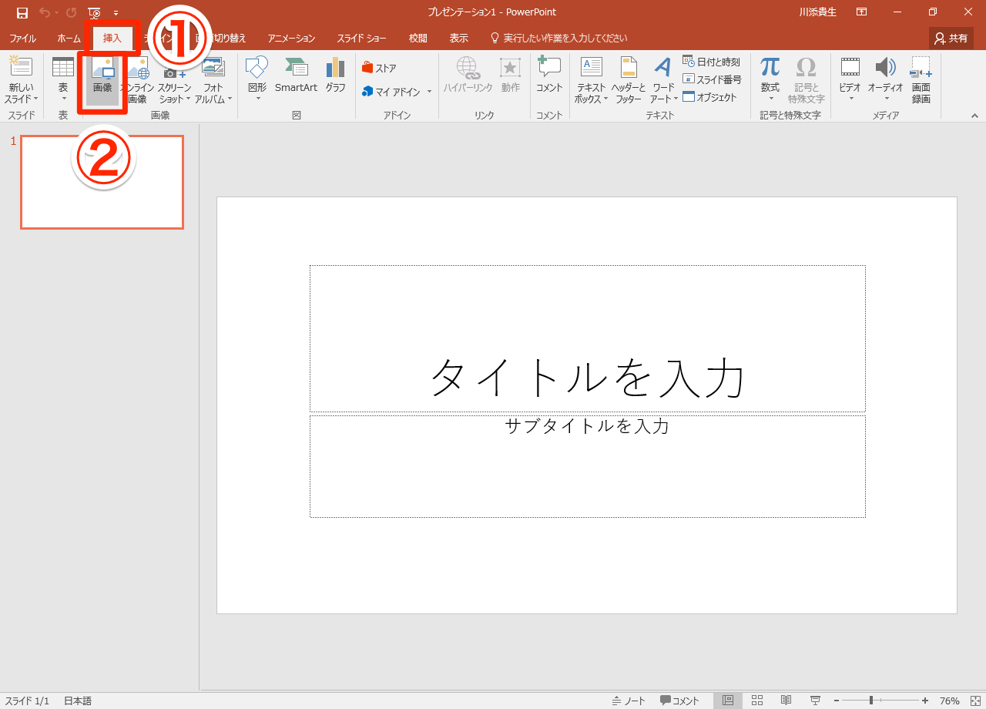This screenshot has height=709, width=986.
Task: Switch to Slide Sorter view
Action: 757,701
